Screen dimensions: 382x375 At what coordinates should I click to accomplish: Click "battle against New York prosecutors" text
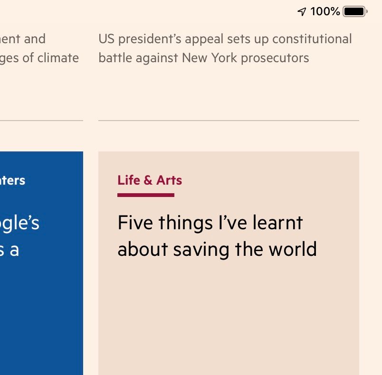pyautogui.click(x=204, y=58)
